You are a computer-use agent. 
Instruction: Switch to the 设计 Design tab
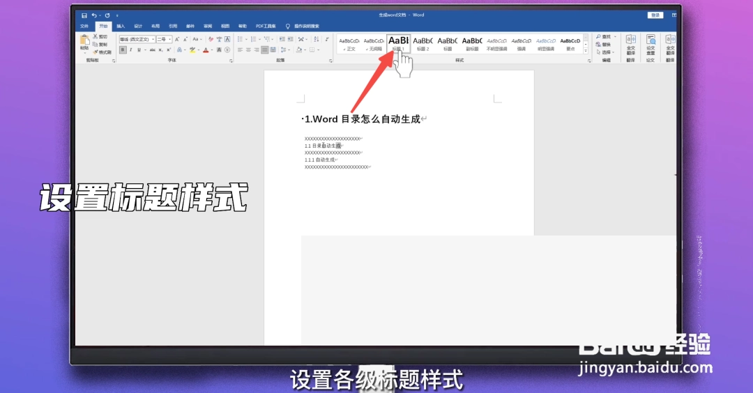coord(138,26)
